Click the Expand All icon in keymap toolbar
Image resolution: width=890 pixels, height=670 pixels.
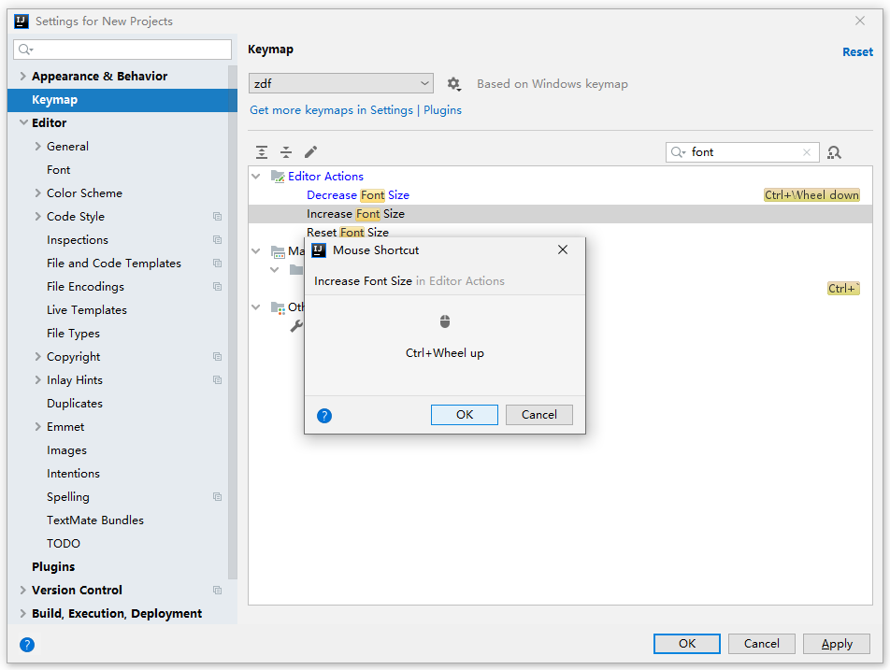(262, 152)
